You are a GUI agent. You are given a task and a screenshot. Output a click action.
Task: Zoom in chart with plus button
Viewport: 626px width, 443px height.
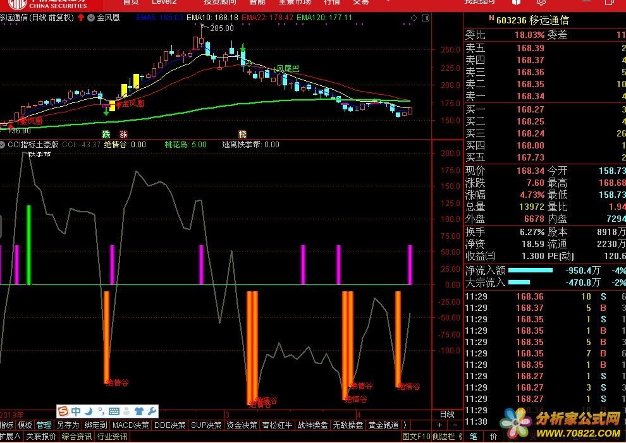tap(439, 425)
